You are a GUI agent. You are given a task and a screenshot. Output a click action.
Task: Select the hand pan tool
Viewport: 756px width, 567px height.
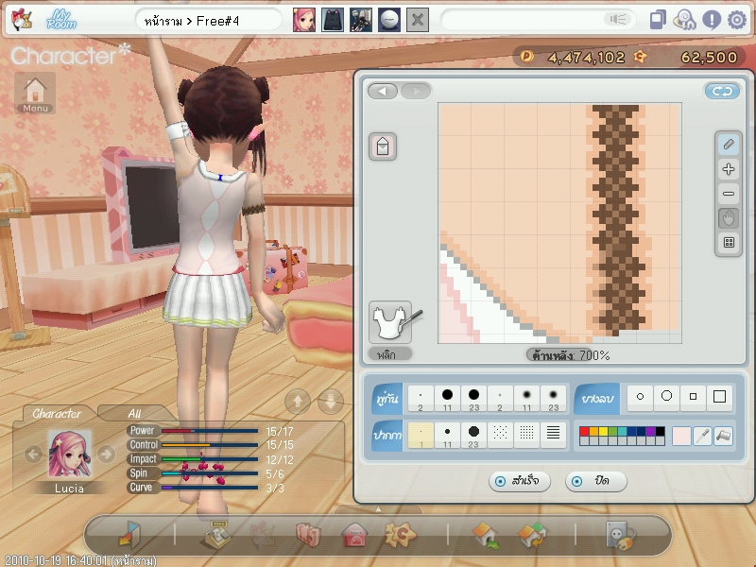point(729,218)
